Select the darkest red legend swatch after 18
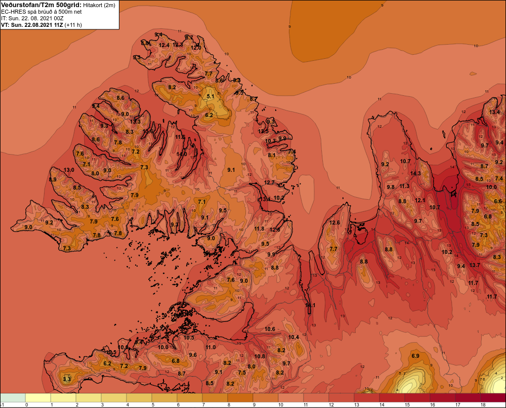This screenshot has height=408, width=506. coord(493,398)
